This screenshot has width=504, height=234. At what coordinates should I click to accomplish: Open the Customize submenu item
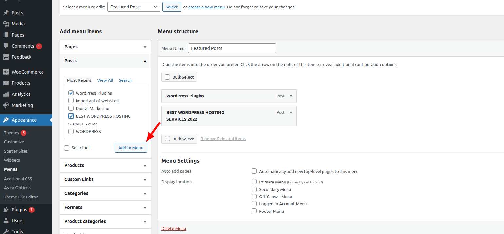14,142
